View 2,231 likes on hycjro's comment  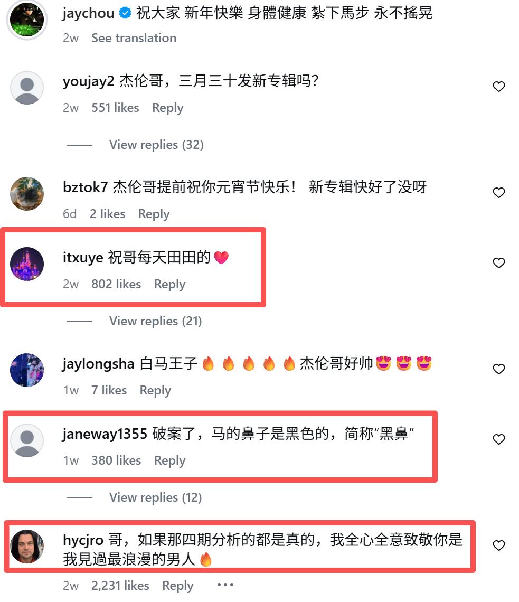click(120, 586)
